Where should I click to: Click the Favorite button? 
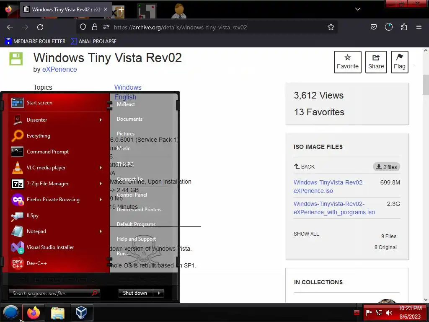click(x=347, y=62)
